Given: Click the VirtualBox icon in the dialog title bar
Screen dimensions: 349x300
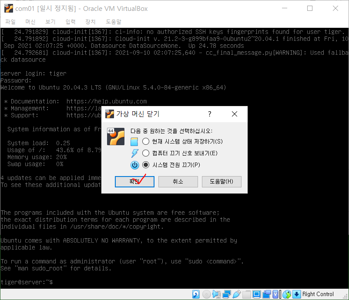Looking at the screenshot, I should 109,114.
